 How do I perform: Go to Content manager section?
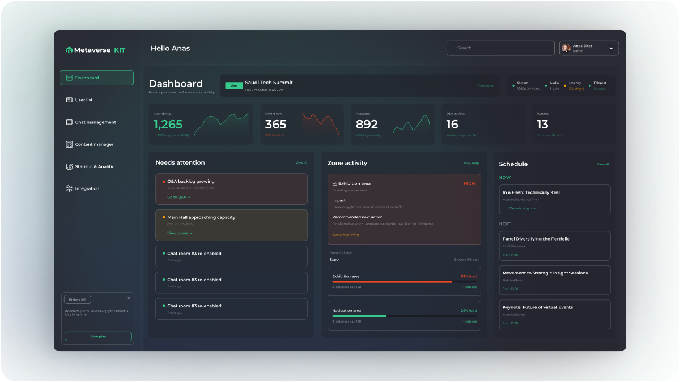[94, 144]
